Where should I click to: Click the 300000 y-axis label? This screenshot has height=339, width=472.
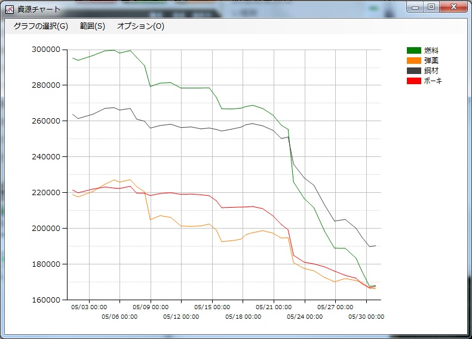pyautogui.click(x=46, y=50)
